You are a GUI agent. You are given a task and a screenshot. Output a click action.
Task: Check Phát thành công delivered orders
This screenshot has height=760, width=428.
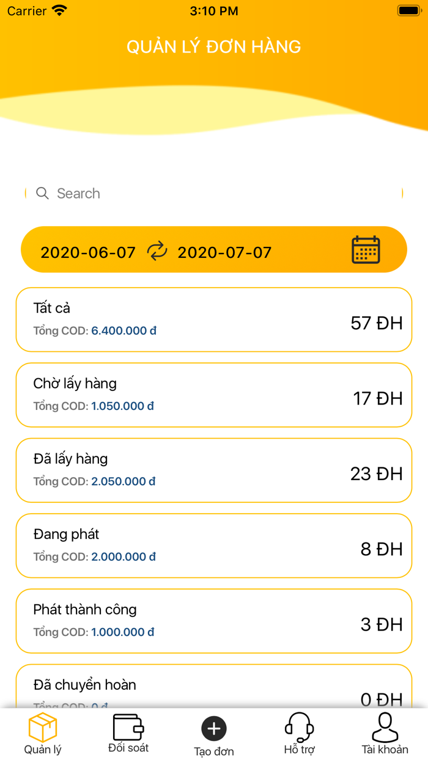[213, 621]
